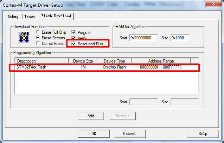Open Help for this dialog
The height and width of the screenshot is (143, 224).
(203, 134)
